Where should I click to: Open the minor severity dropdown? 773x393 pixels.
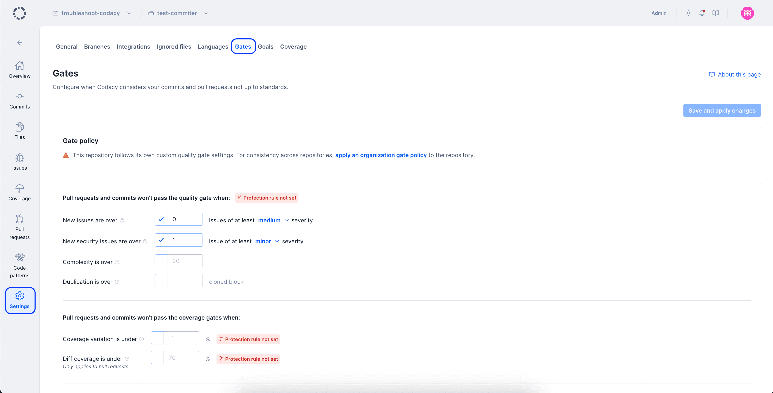pos(267,242)
